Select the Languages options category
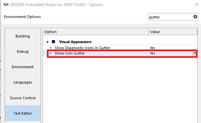 [x=23, y=82]
